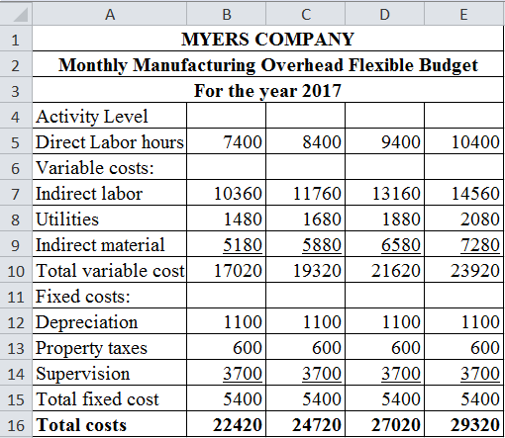Select row 1 header
This screenshot has width=505, height=438.
[16, 39]
